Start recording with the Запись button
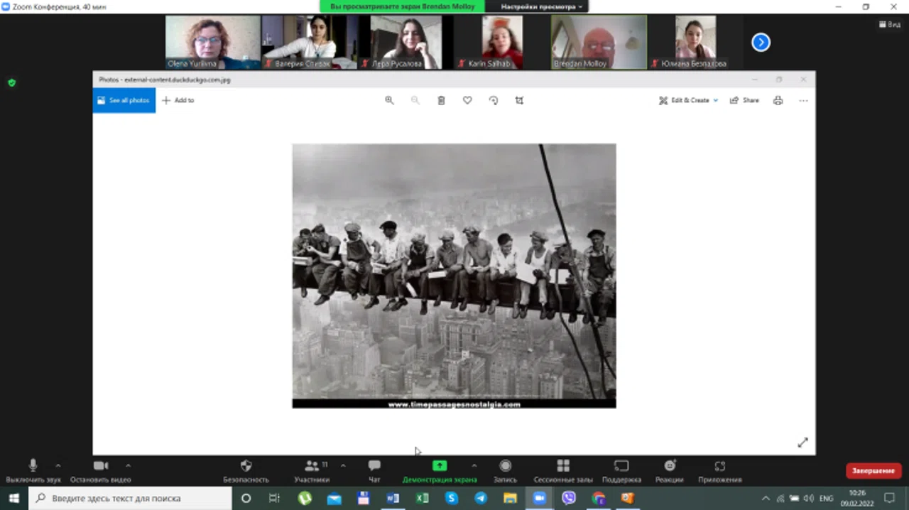909x510 pixels. 505,470
